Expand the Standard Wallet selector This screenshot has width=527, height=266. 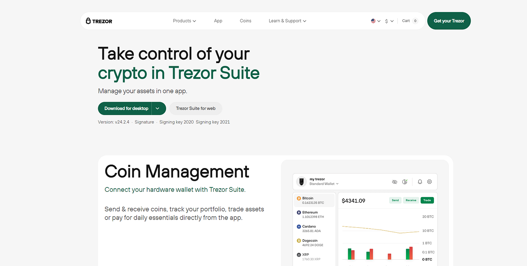[x=323, y=184]
